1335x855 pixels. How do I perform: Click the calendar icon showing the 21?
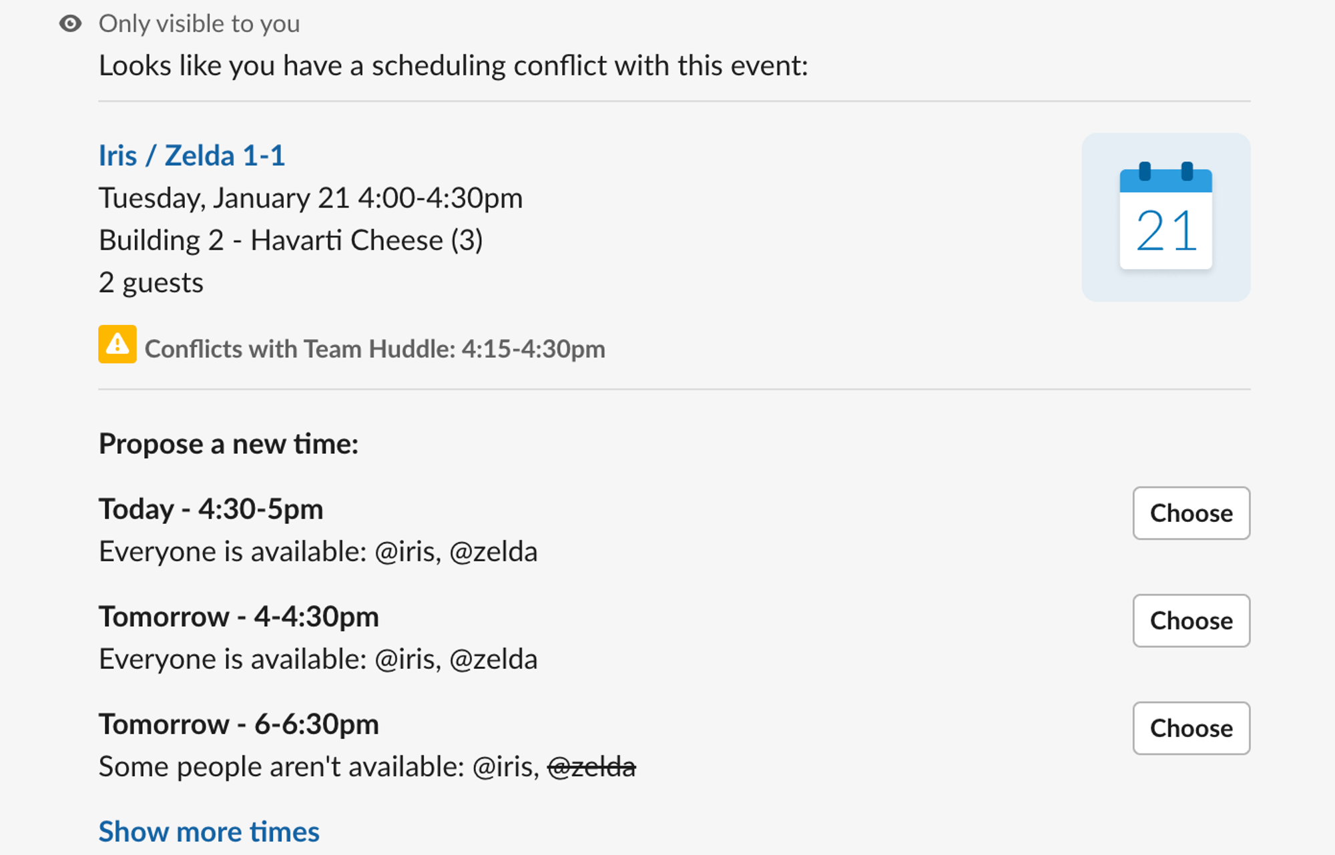pyautogui.click(x=1165, y=216)
